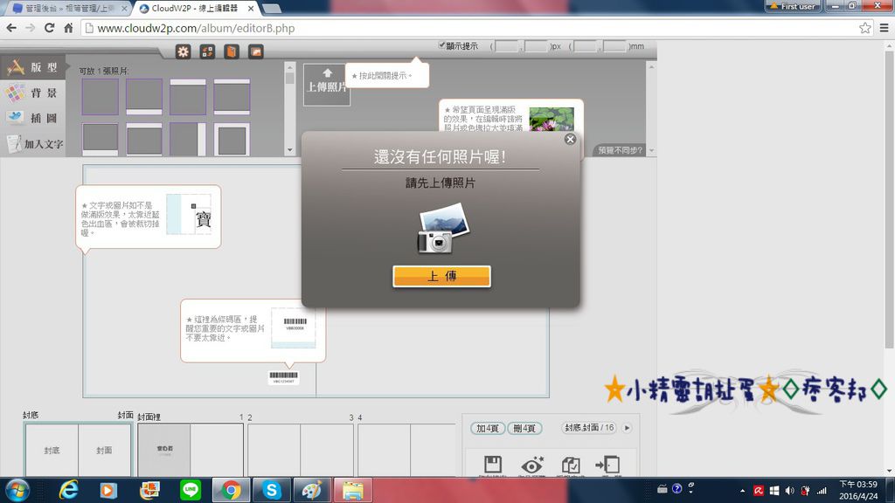Click the swap-squares icon in top toolbar
Image resolution: width=895 pixels, height=503 pixels.
(x=207, y=52)
